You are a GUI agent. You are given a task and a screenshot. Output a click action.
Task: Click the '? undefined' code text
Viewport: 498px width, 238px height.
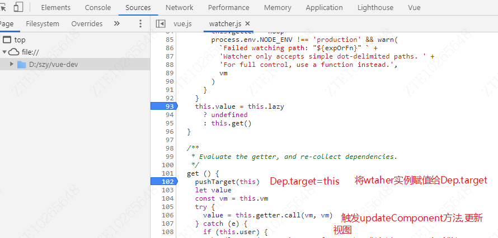[225, 115]
